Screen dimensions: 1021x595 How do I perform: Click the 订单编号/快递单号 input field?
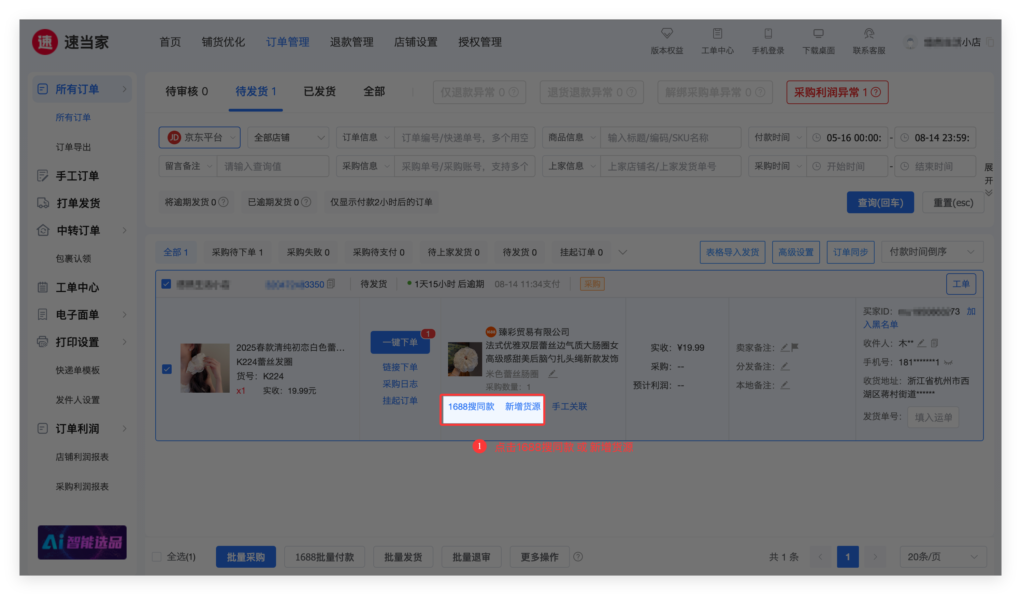pos(464,138)
